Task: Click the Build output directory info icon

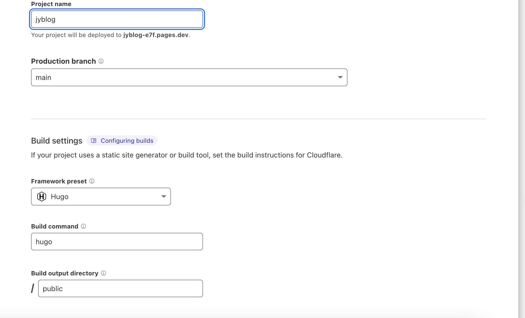Action: tap(104, 273)
